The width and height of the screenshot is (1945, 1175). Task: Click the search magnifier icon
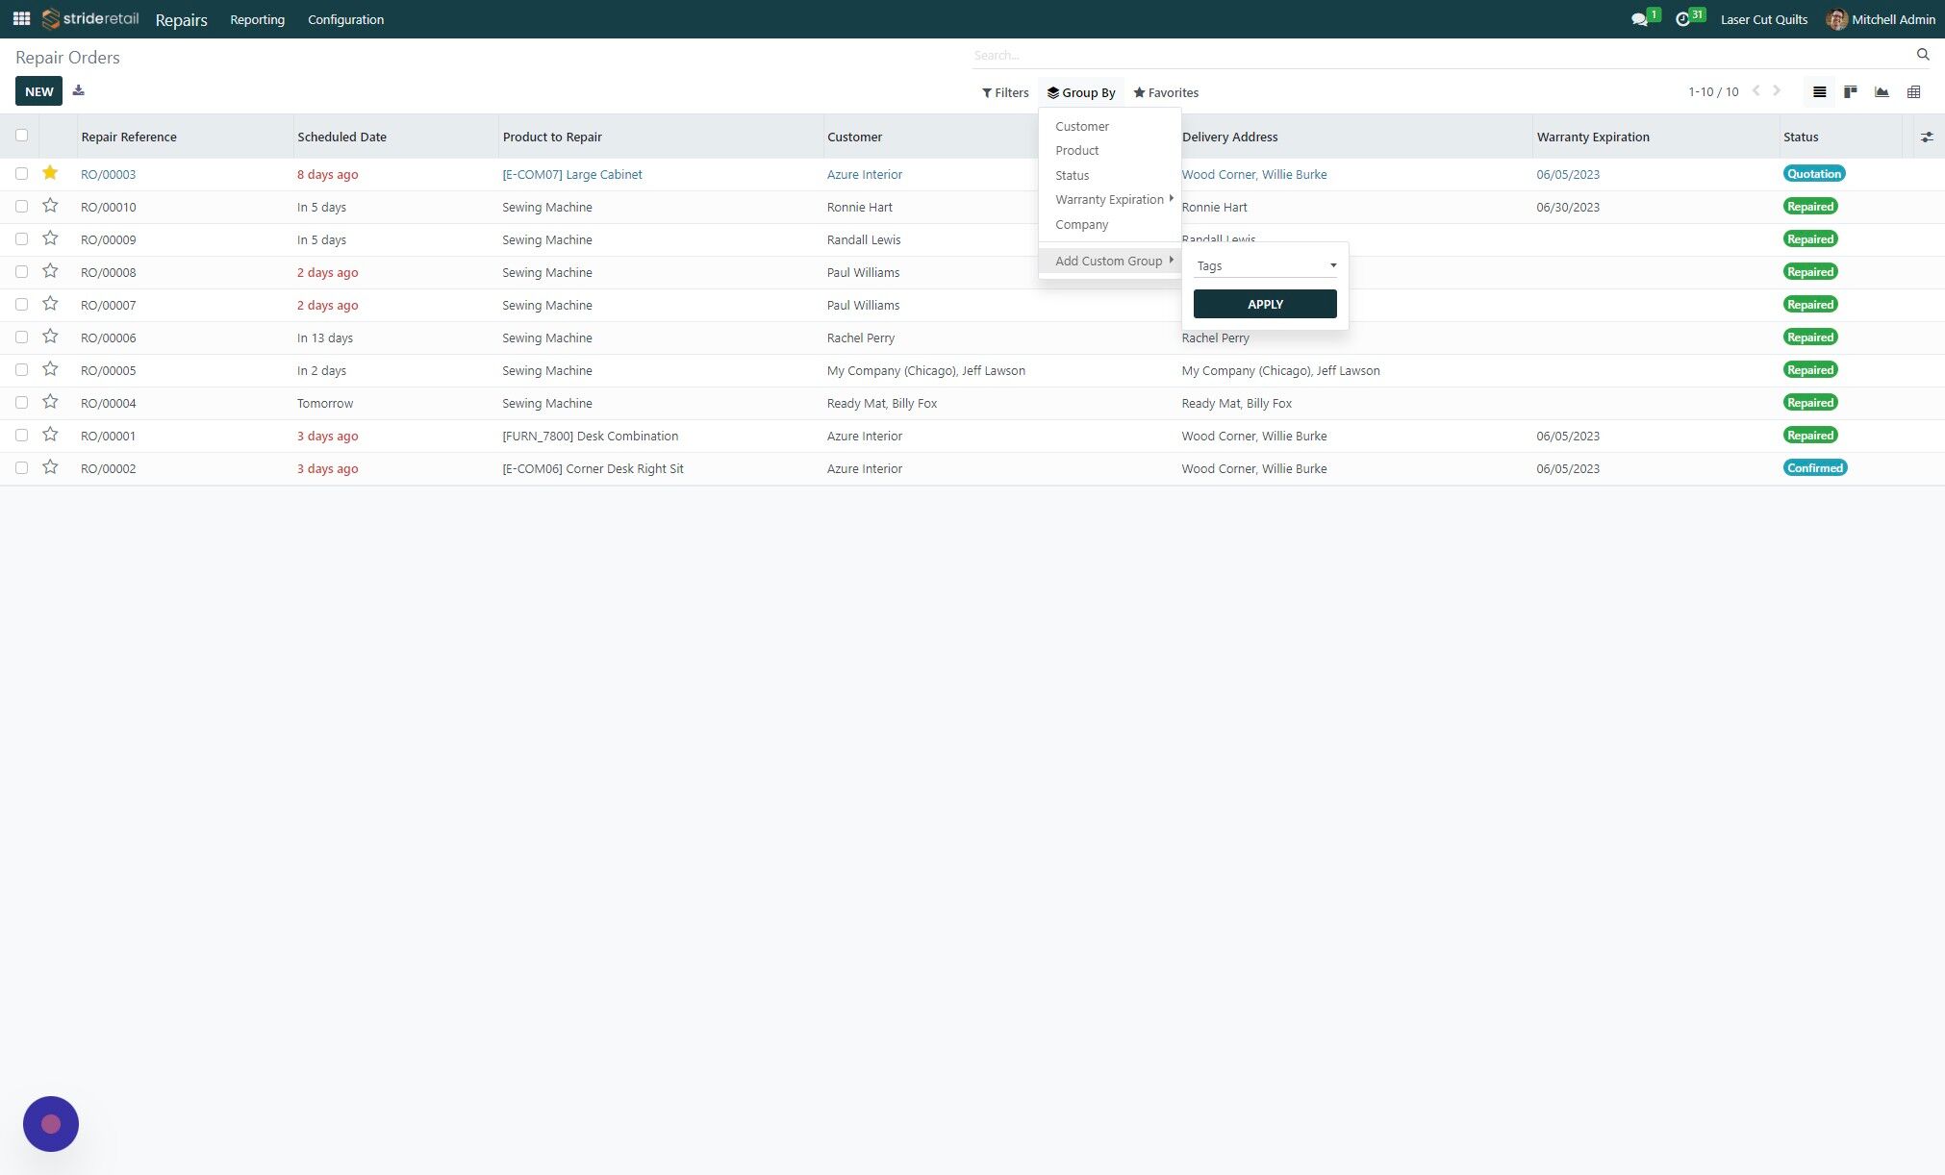[1923, 55]
